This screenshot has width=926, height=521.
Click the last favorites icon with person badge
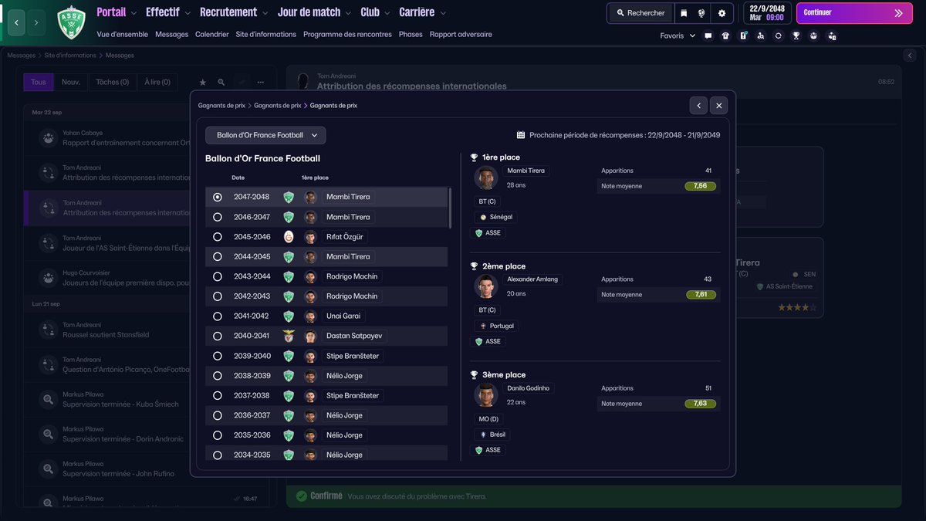coord(831,36)
